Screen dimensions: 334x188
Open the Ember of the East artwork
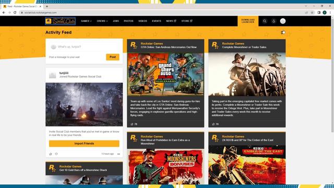247,165
